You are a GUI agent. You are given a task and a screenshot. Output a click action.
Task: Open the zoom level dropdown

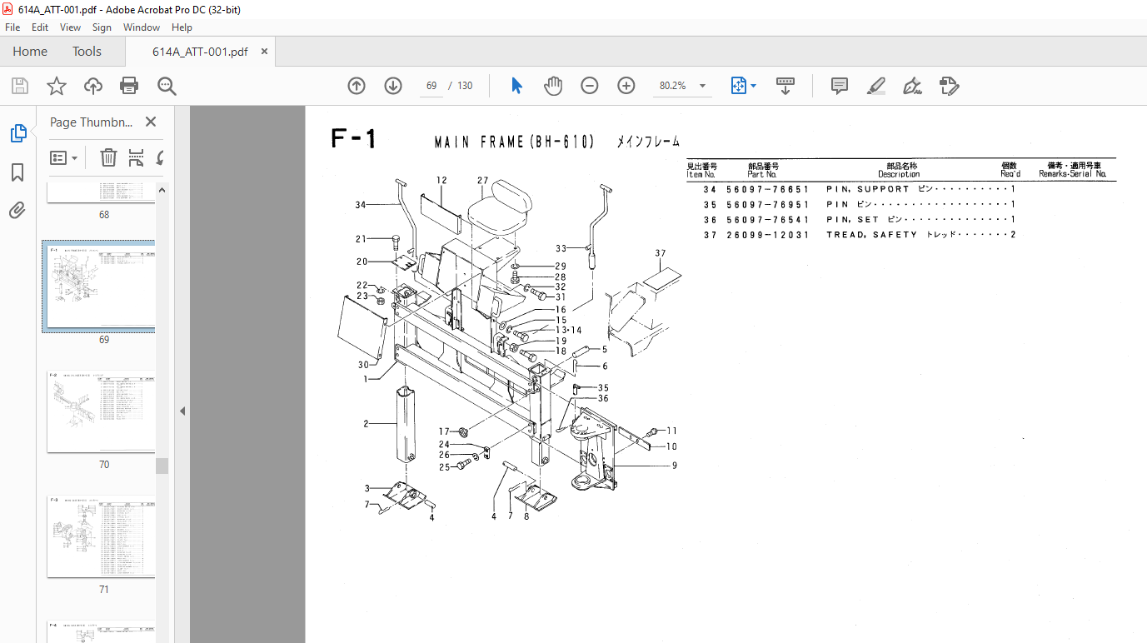point(702,86)
